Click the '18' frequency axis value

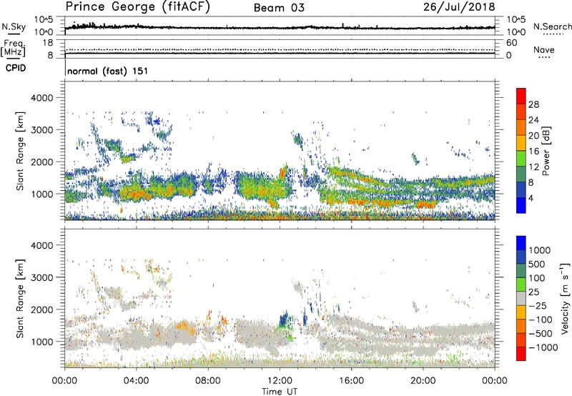coord(47,43)
